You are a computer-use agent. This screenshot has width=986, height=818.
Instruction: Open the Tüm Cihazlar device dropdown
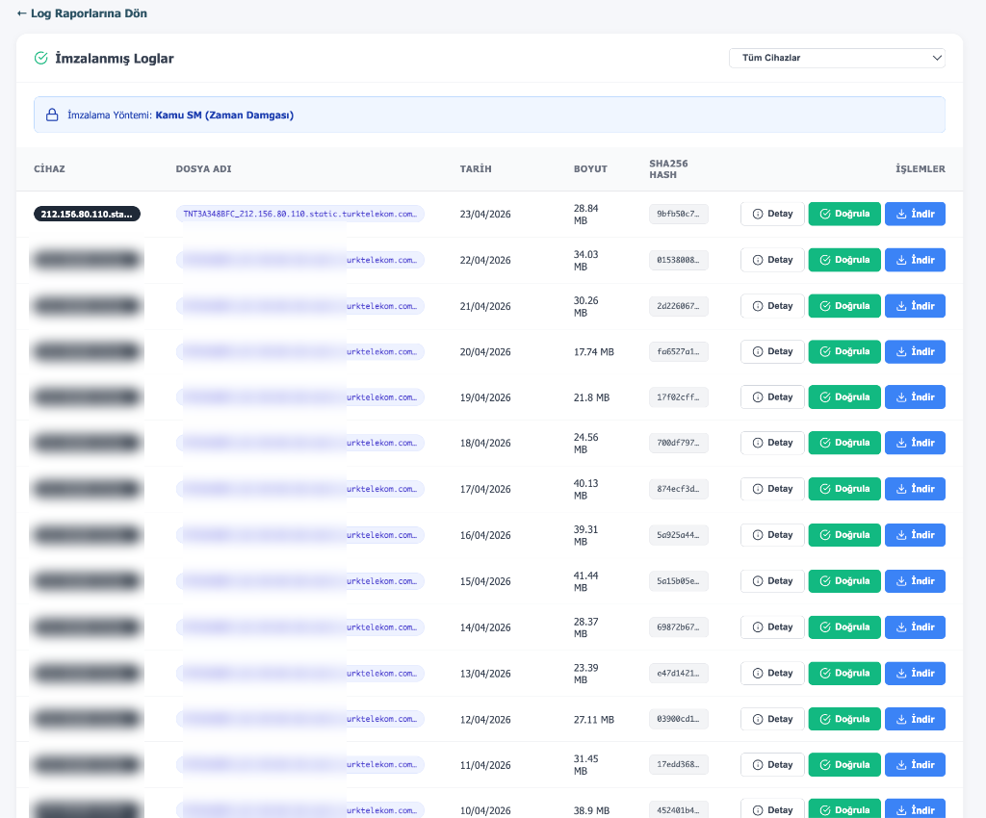(837, 58)
